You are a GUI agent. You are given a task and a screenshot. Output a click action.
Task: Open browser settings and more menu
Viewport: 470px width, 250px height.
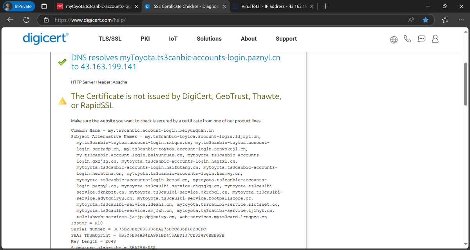tap(461, 20)
